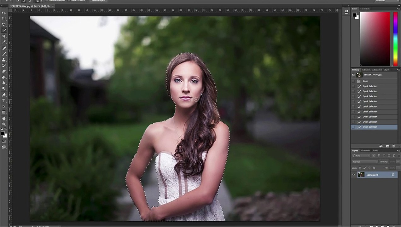
Task: Toggle the filter for adjustment layers
Action: [379, 155]
